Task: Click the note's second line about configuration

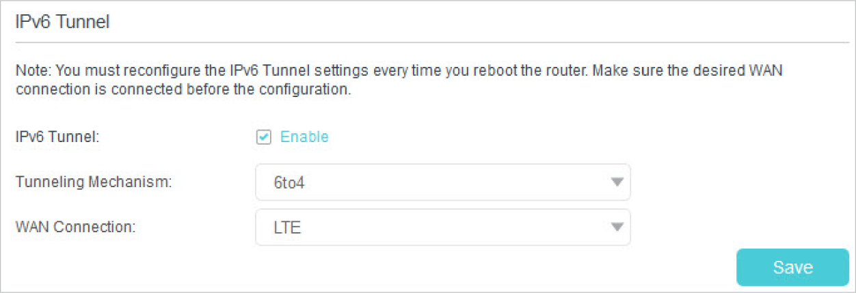Action: point(183,90)
